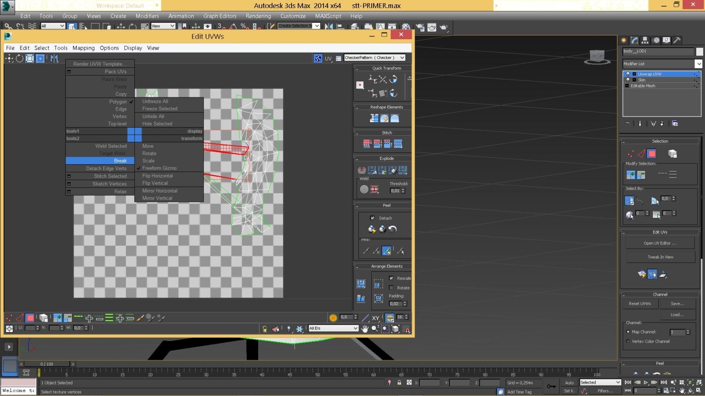Choose Flip Horizontal from the quad menu
This screenshot has height=396, width=705.
click(157, 176)
